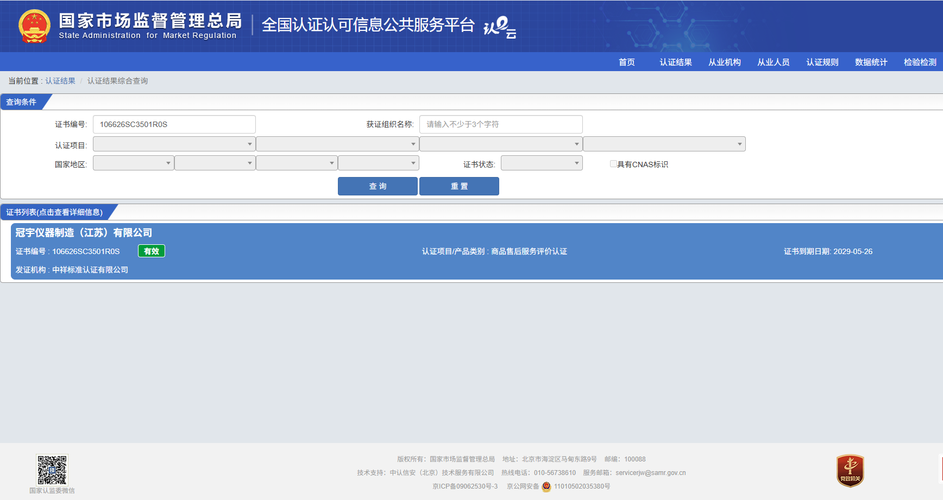Open the second 认证项目 dropdown

tap(337, 144)
